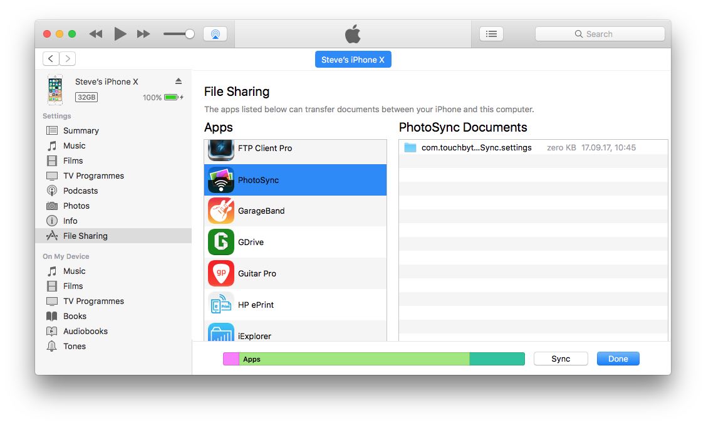This screenshot has width=706, height=425.
Task: Click the Apps storage bar segment
Action: pos(355,359)
